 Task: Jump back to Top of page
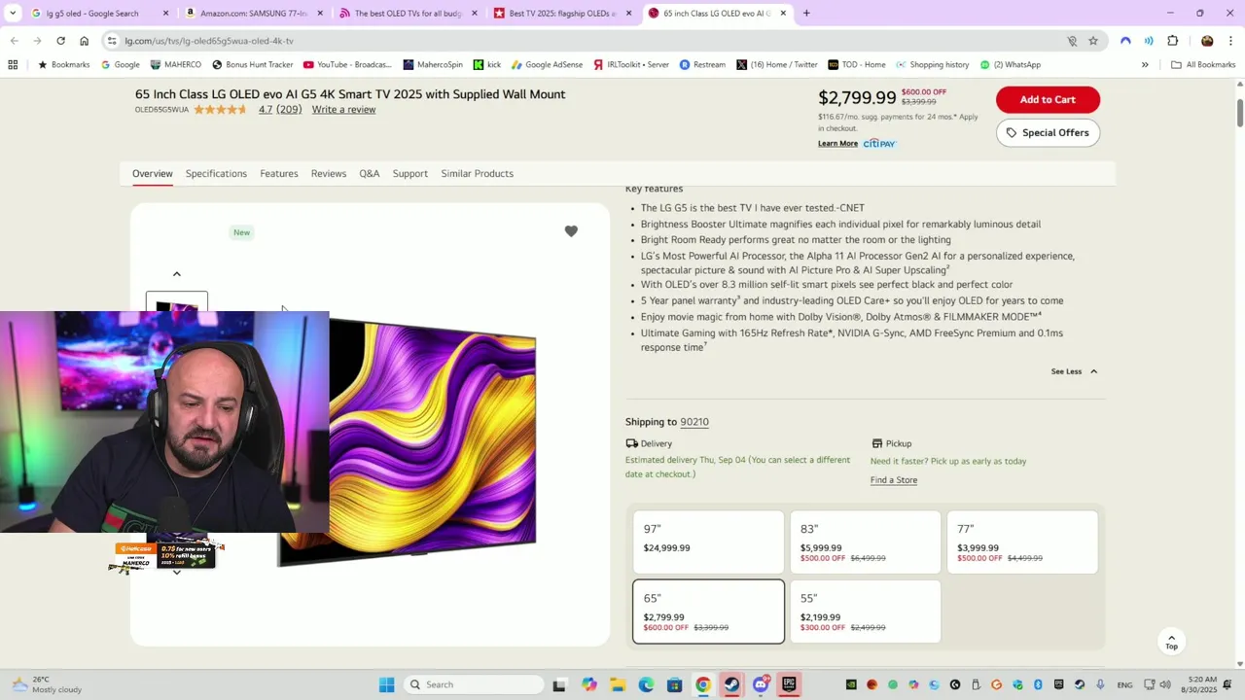(1171, 641)
